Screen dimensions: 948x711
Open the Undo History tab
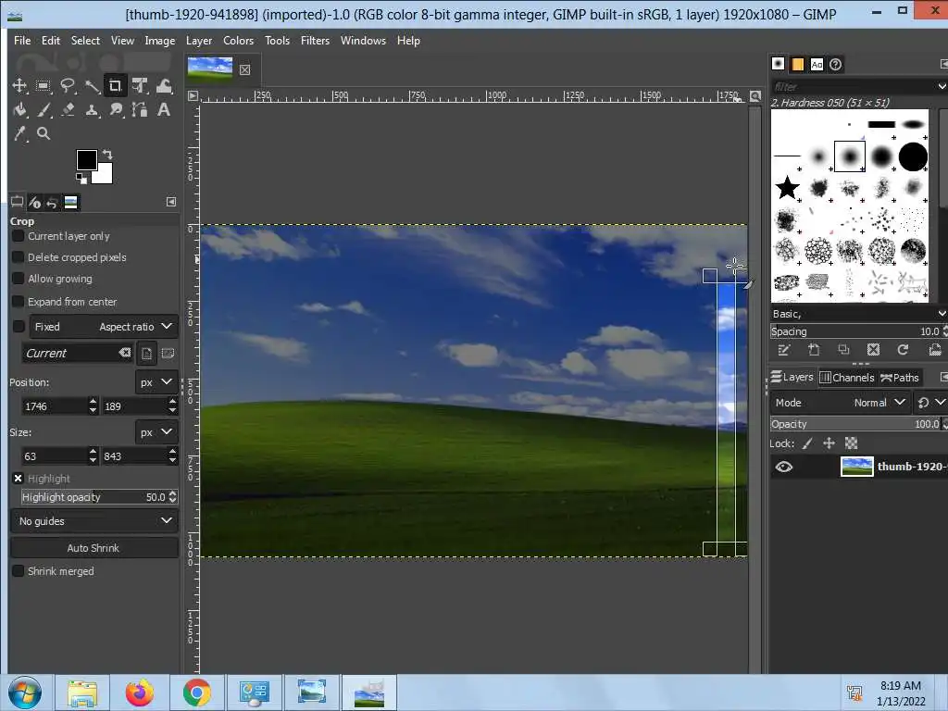point(52,203)
